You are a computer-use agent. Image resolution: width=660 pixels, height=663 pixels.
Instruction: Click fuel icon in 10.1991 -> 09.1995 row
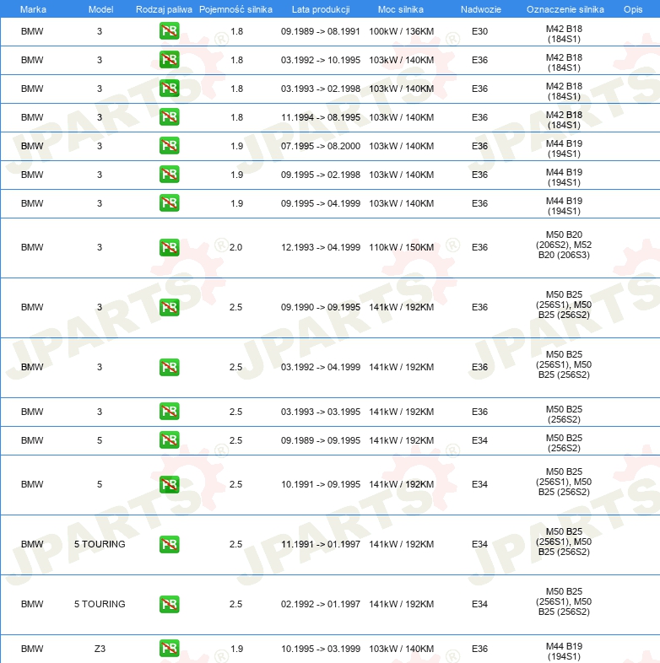point(170,484)
